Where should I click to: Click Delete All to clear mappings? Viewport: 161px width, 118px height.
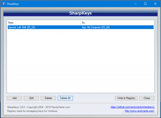tap(65, 98)
